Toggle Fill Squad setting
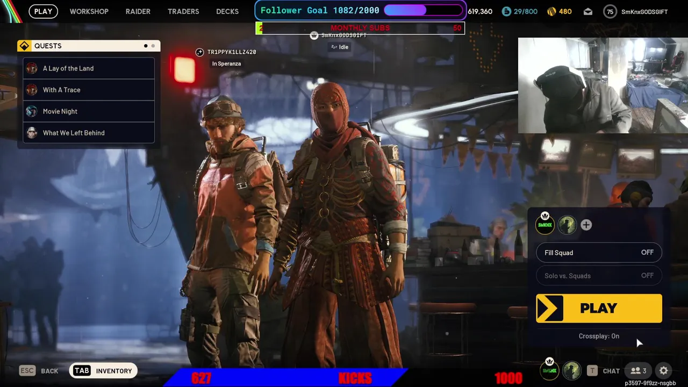Screen dimensions: 688x387 (x=599, y=253)
